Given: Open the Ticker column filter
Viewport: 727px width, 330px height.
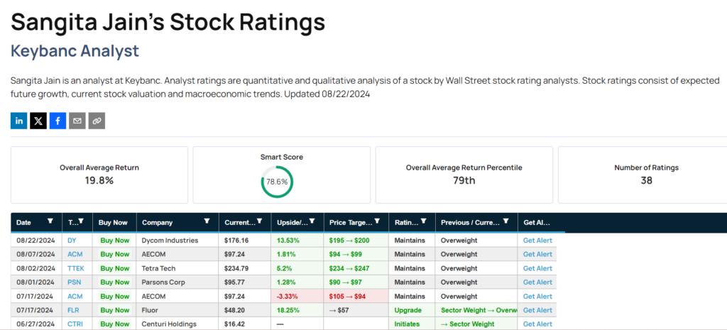Looking at the screenshot, I should [x=81, y=221].
